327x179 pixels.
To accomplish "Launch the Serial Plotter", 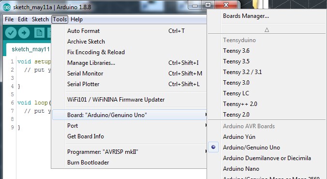I will click(x=129, y=84).
